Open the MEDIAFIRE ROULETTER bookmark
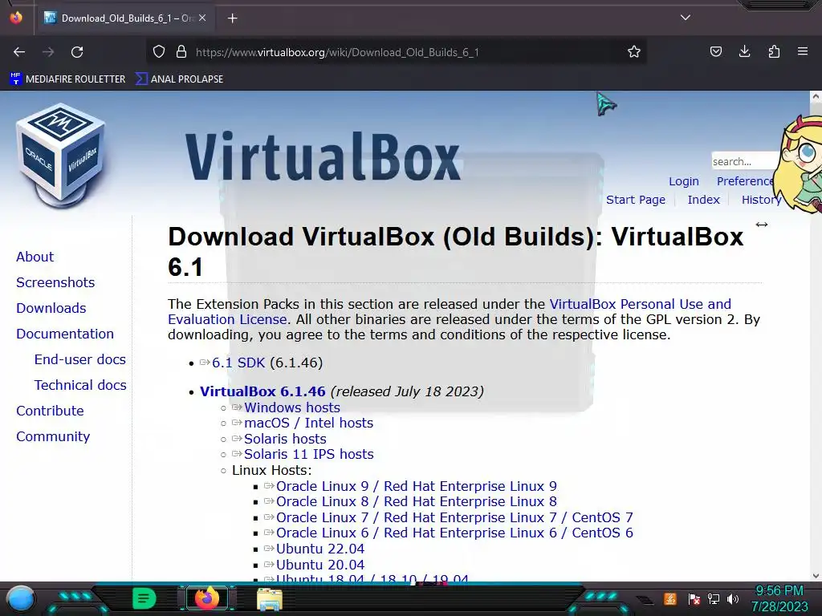822x616 pixels. 67,79
